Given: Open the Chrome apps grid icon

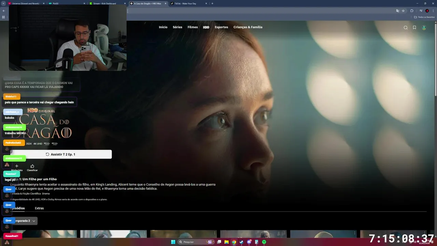Looking at the screenshot, I should click(3, 17).
